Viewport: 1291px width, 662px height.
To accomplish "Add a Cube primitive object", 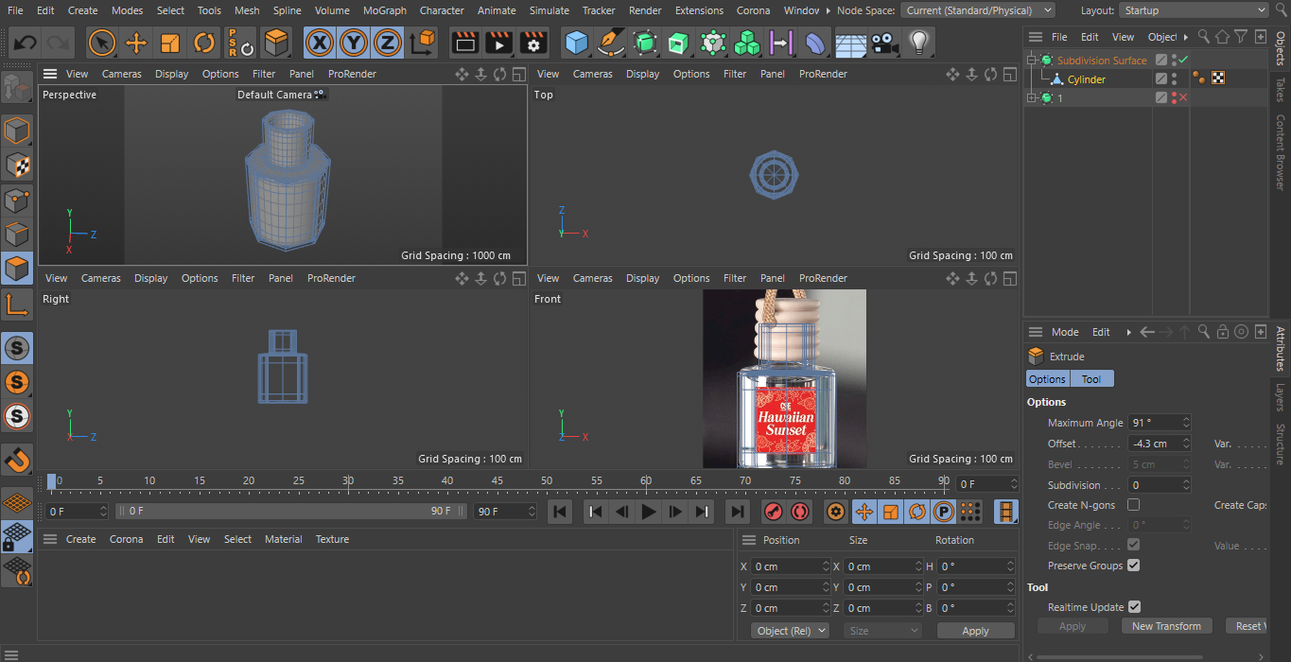I will coord(577,43).
